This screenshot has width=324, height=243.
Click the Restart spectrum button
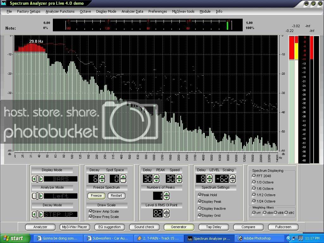(x=116, y=196)
